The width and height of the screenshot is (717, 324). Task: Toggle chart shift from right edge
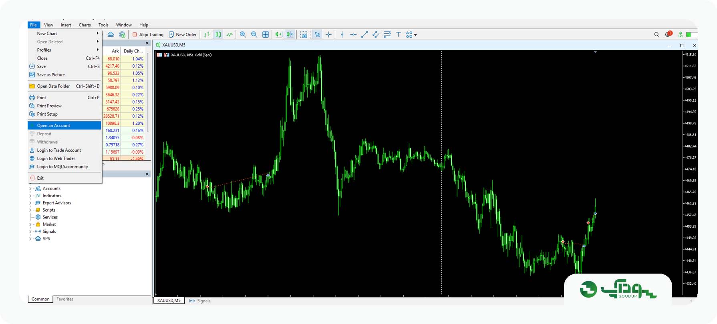click(290, 35)
